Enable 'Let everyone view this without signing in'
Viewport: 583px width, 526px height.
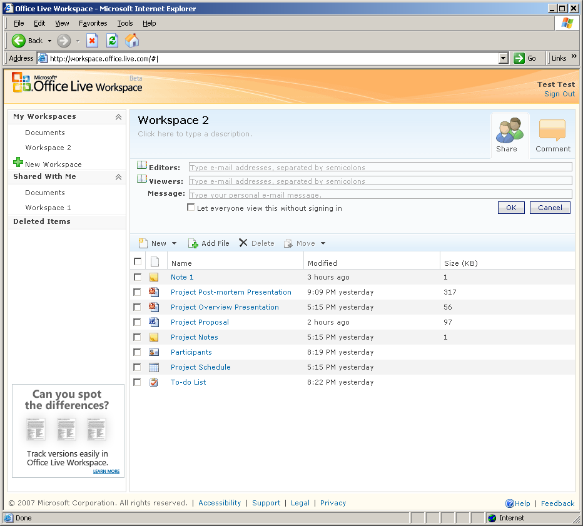coord(191,208)
